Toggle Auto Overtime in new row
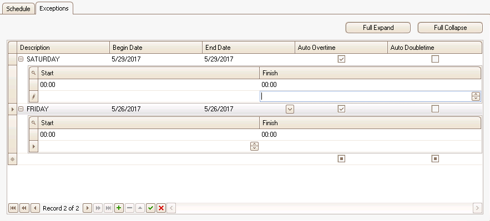The height and width of the screenshot is (221, 490). pos(342,159)
